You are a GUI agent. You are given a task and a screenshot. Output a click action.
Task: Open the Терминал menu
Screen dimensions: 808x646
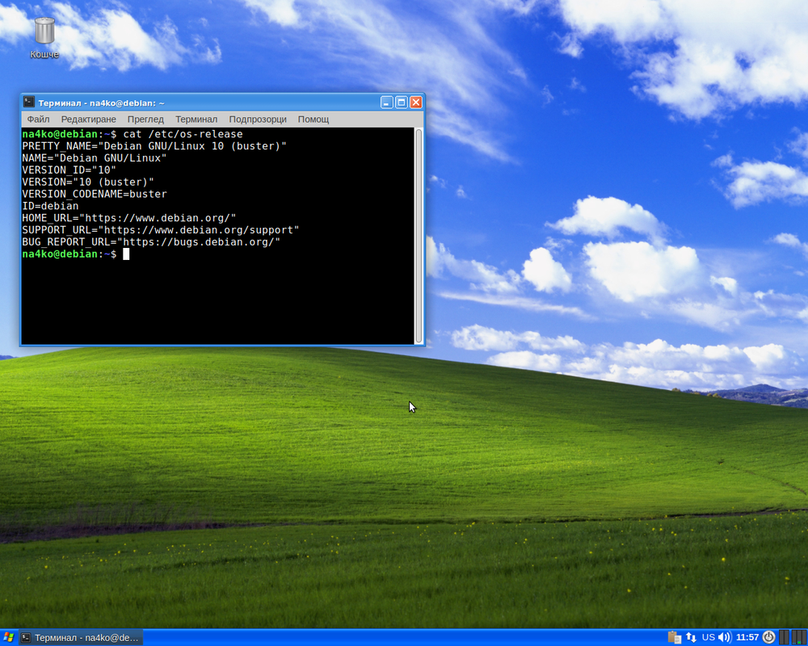(196, 119)
